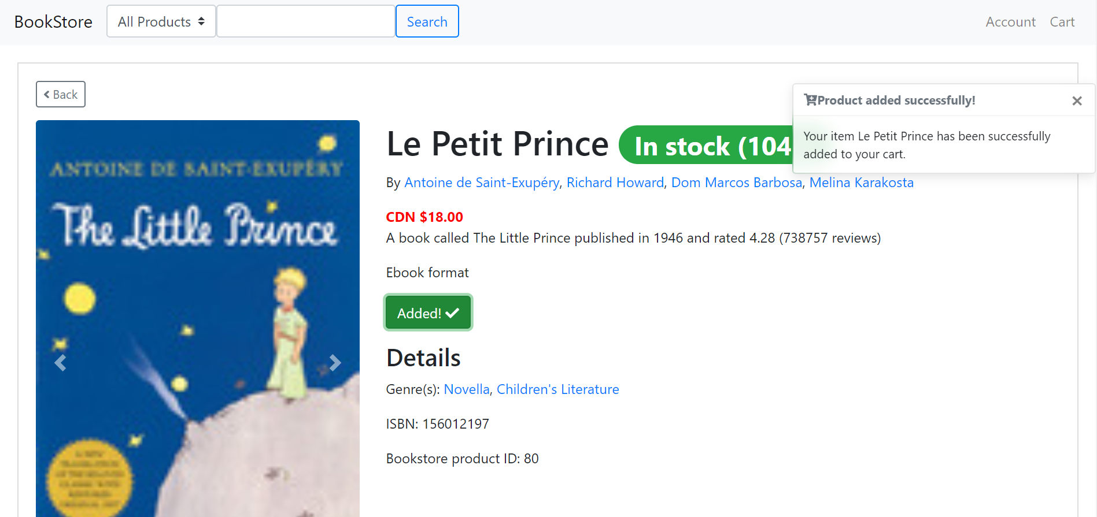Click the green Added! button
1097x517 pixels.
[428, 313]
